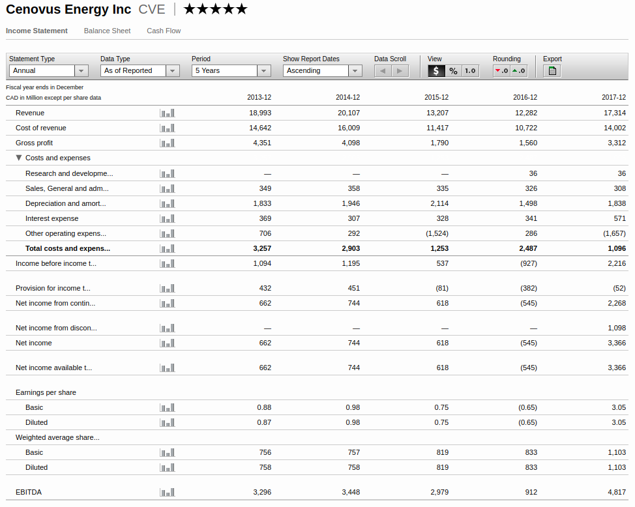Click the 2014-12 column header
The width and height of the screenshot is (635, 507).
point(348,97)
